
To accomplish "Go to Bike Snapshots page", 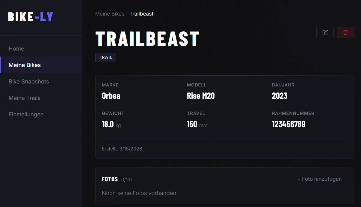I will point(29,82).
